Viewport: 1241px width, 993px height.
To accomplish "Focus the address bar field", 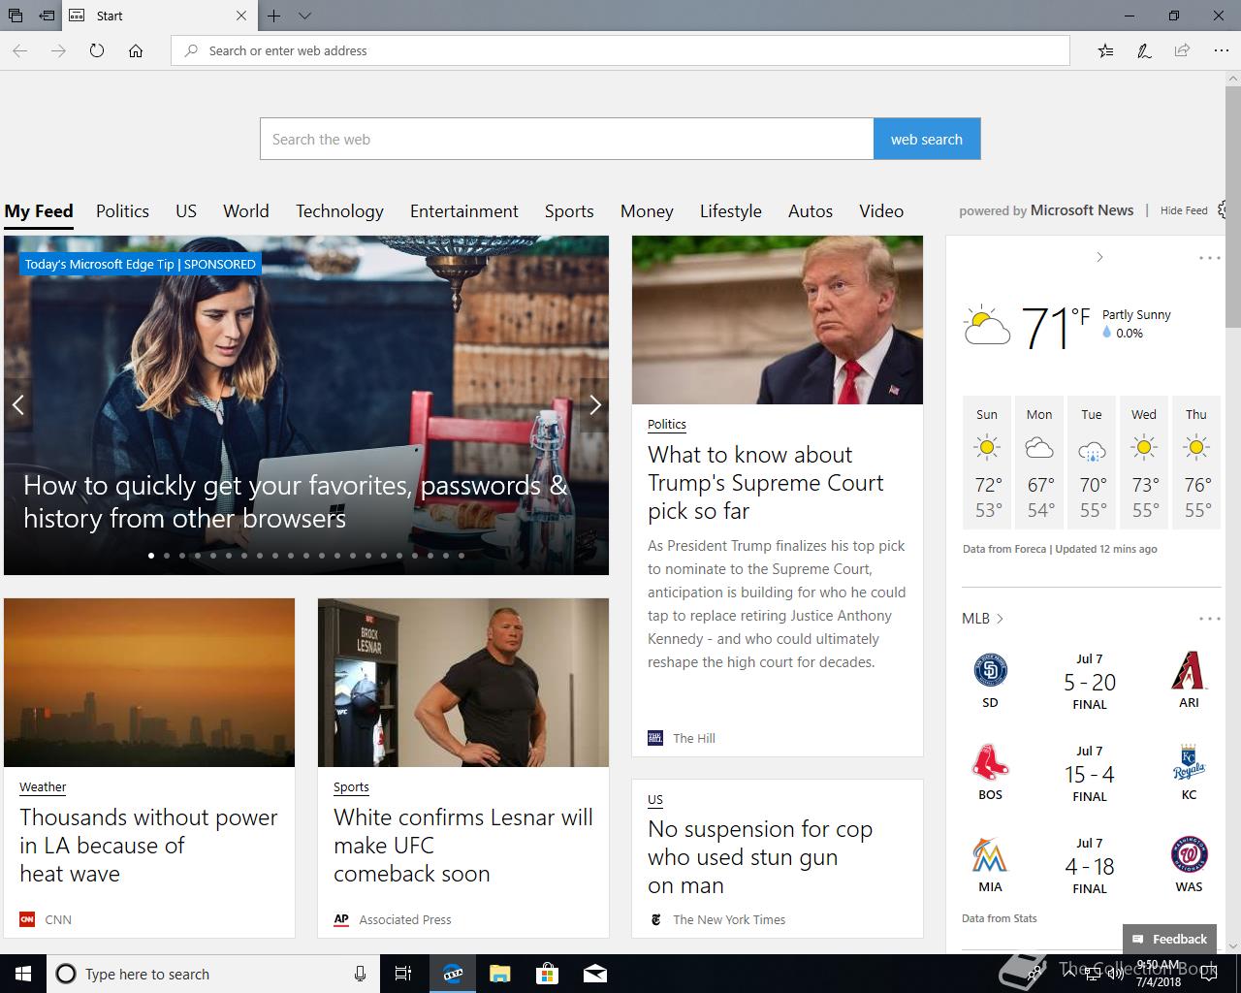I will (620, 50).
